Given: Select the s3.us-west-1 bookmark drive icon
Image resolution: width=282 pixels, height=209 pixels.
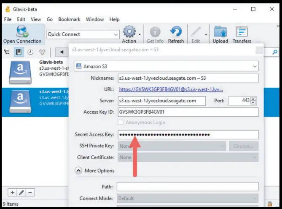Looking at the screenshot, I should (20, 102).
